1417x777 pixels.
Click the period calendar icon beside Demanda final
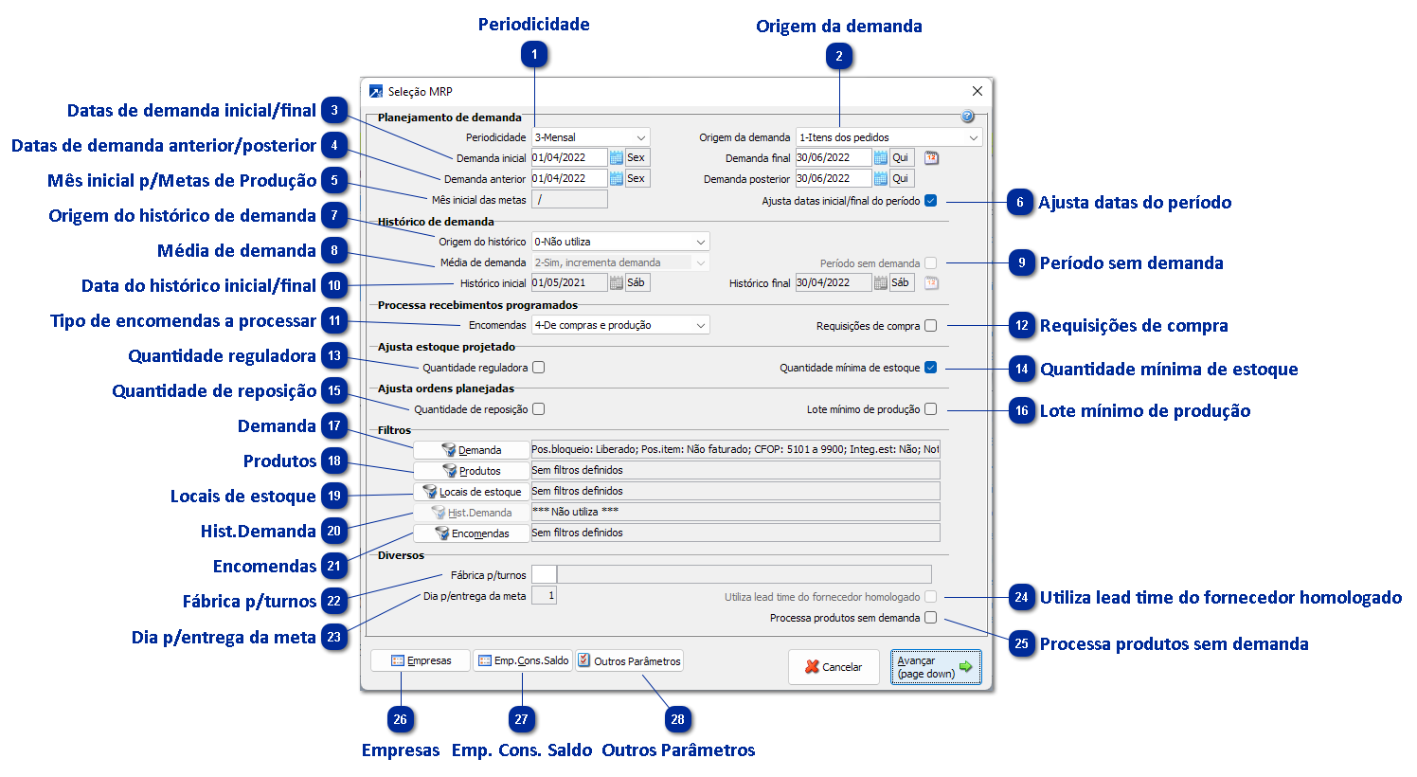(x=931, y=158)
